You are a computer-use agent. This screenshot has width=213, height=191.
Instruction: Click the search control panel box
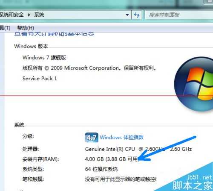(x=179, y=15)
